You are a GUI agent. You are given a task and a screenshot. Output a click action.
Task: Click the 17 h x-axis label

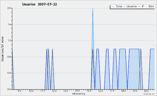coord(112,91)
